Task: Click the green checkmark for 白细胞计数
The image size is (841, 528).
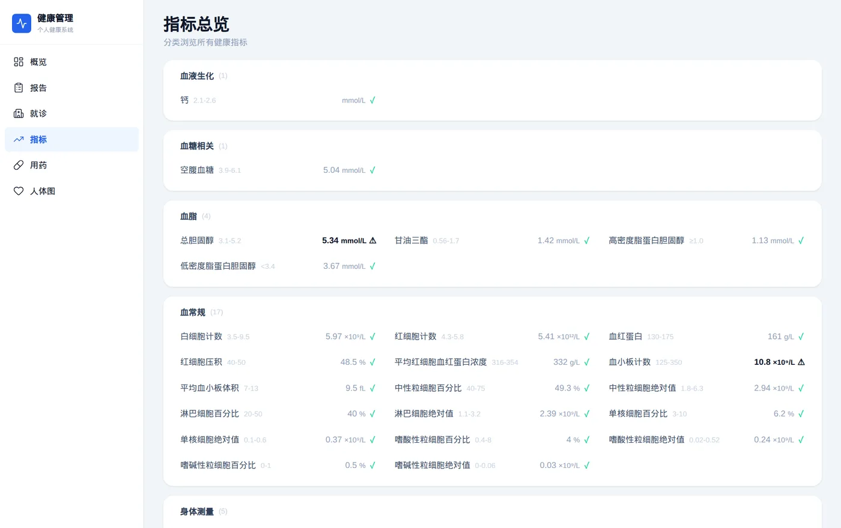Action: pyautogui.click(x=372, y=337)
